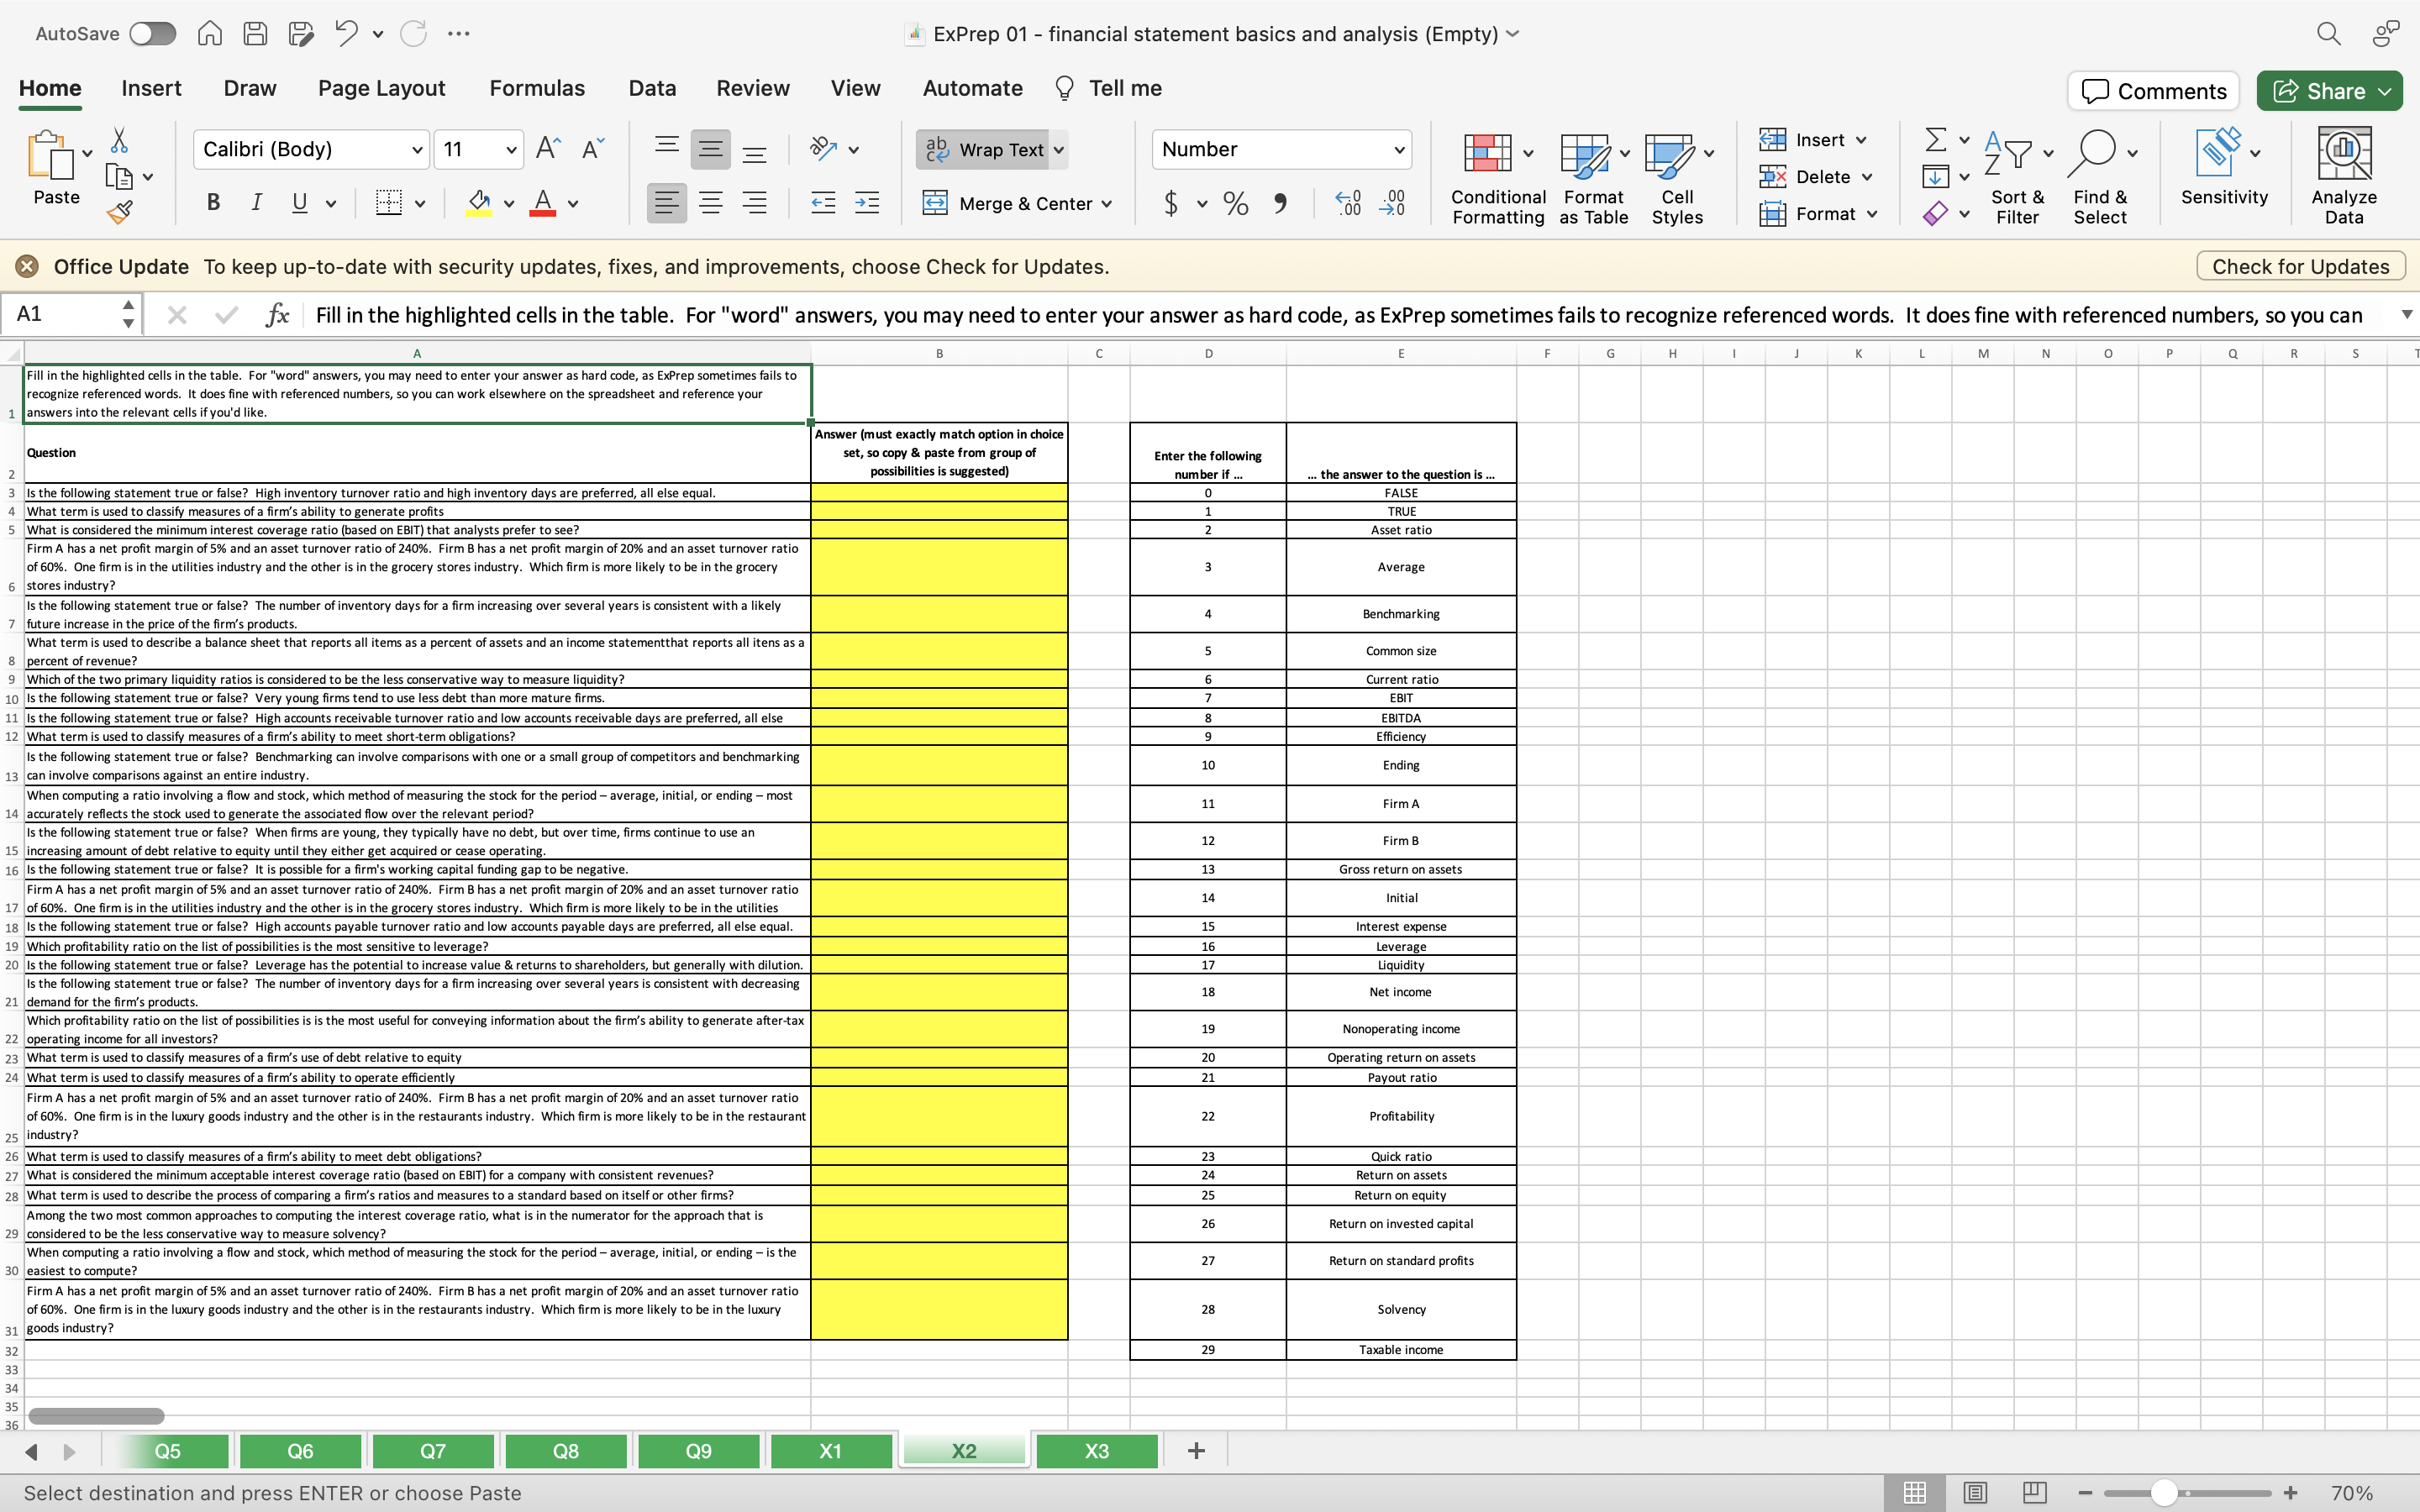
Task: Select currency number format
Action: coord(1173,203)
